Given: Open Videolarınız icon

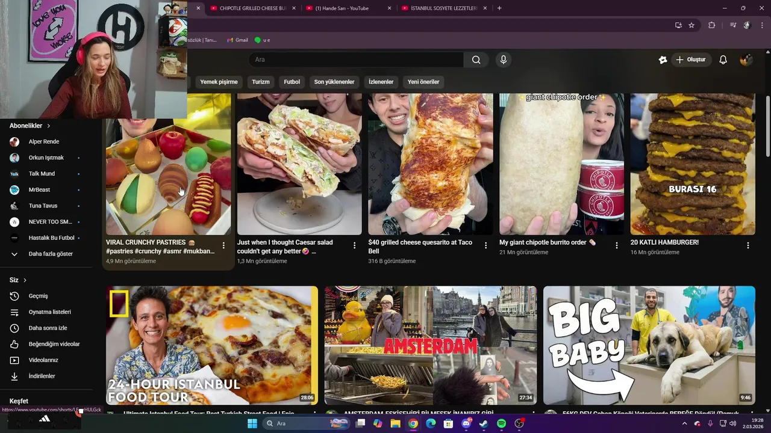Looking at the screenshot, I should (14, 360).
